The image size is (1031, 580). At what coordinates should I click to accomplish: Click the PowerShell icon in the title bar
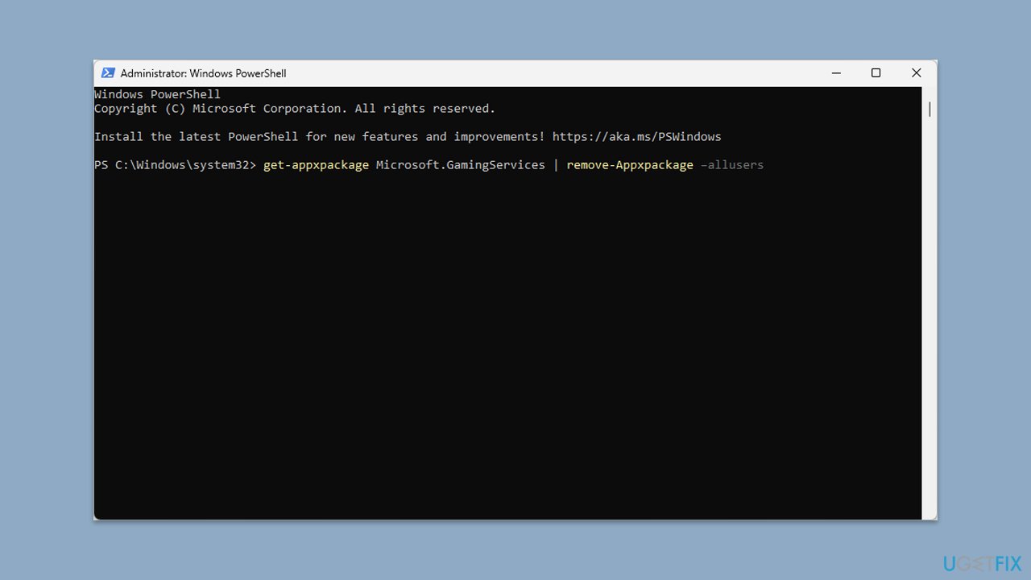pyautogui.click(x=108, y=73)
